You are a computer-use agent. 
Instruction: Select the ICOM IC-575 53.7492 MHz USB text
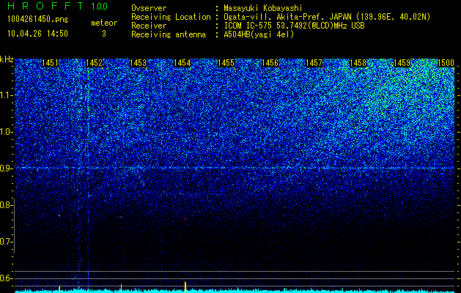pyautogui.click(x=295, y=26)
